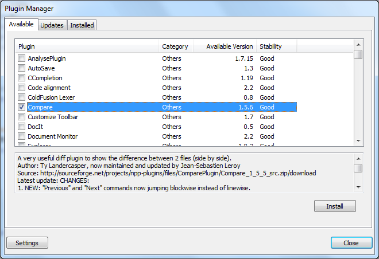
Task: Click plugin list scroll down arrow
Action: pyautogui.click(x=358, y=140)
